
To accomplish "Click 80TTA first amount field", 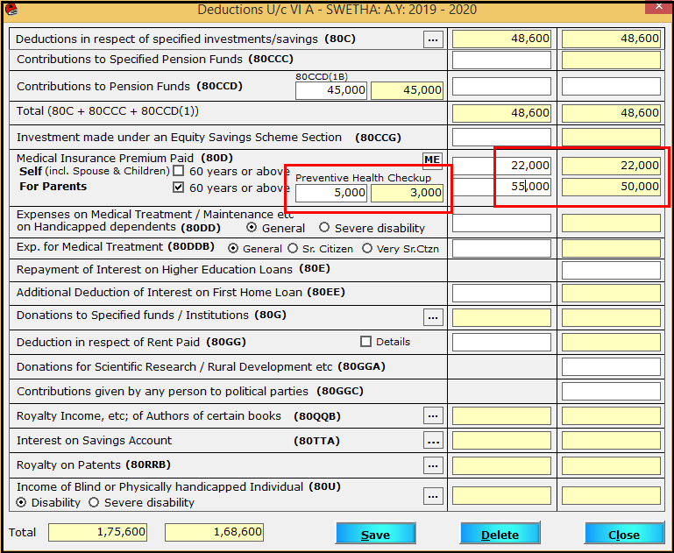I will [x=501, y=441].
